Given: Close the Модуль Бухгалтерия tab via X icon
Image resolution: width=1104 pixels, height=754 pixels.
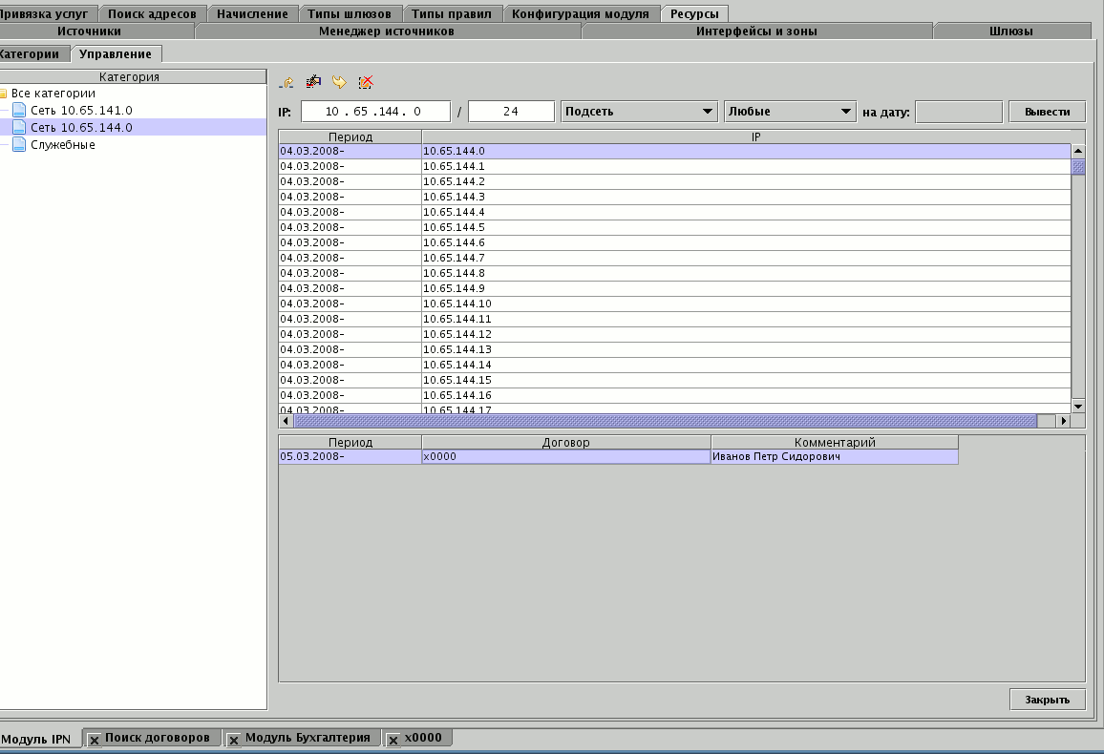Looking at the screenshot, I should (234, 740).
